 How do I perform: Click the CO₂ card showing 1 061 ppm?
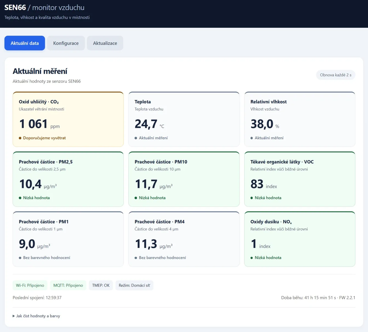tap(68, 119)
